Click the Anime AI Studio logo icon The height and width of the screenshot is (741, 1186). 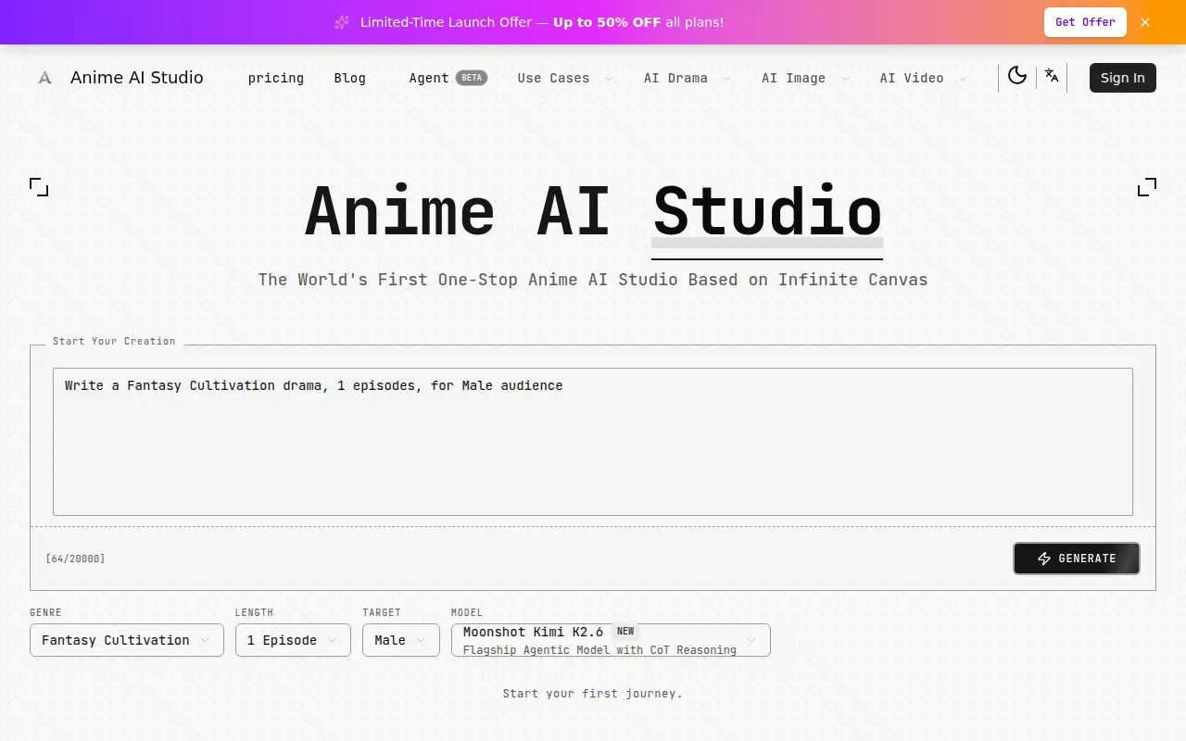[44, 78]
